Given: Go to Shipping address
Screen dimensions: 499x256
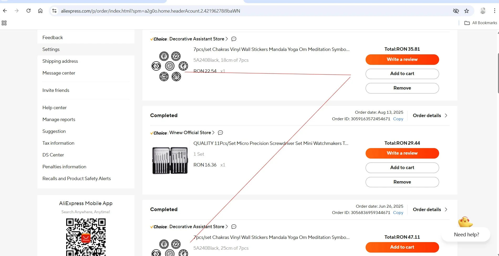Looking at the screenshot, I should click(60, 61).
